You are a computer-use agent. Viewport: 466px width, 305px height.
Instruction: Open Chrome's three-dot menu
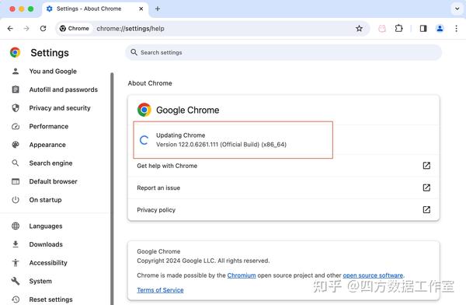point(456,29)
